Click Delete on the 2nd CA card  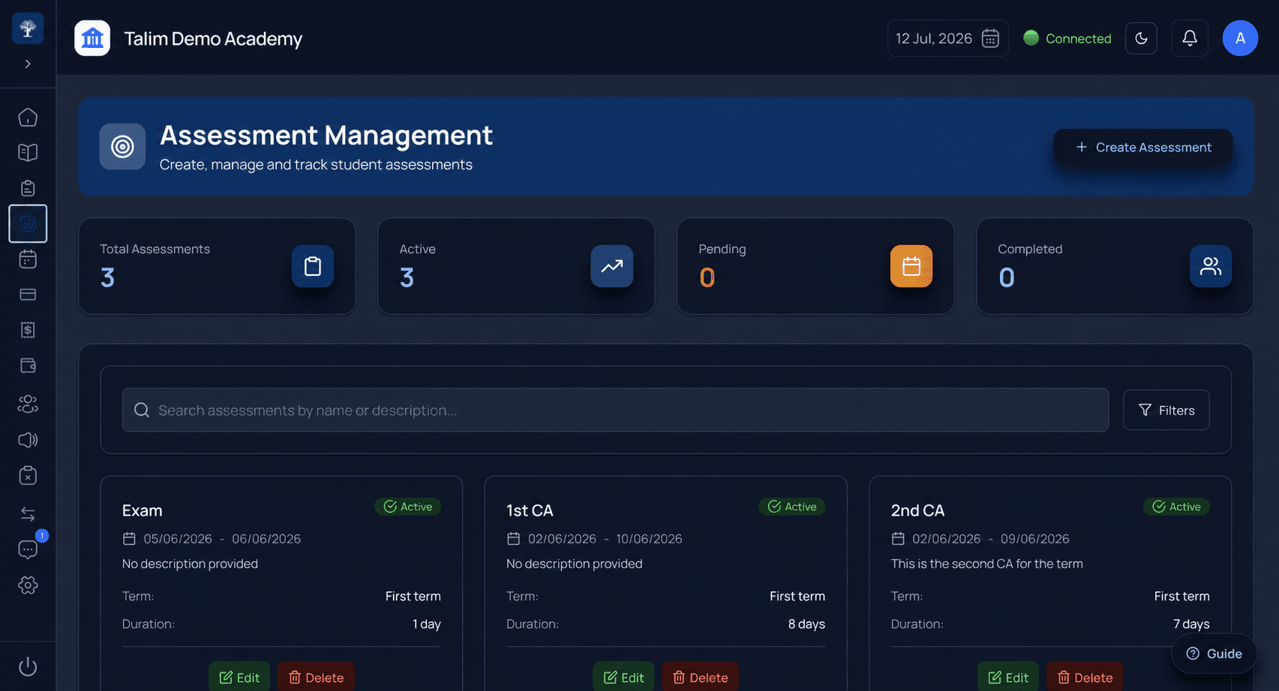coord(1085,678)
